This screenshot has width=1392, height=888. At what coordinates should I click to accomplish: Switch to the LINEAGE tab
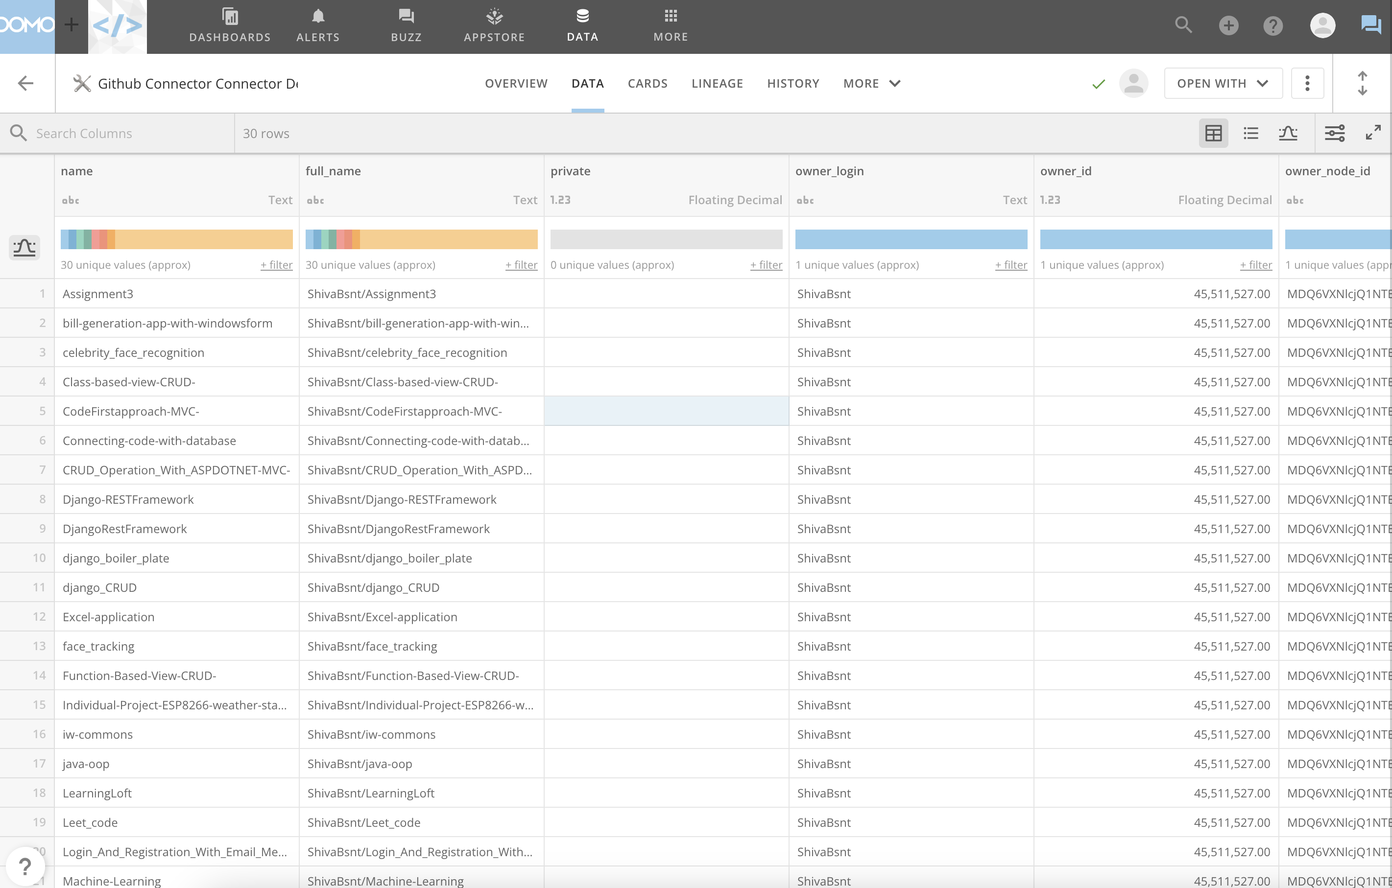coord(717,83)
